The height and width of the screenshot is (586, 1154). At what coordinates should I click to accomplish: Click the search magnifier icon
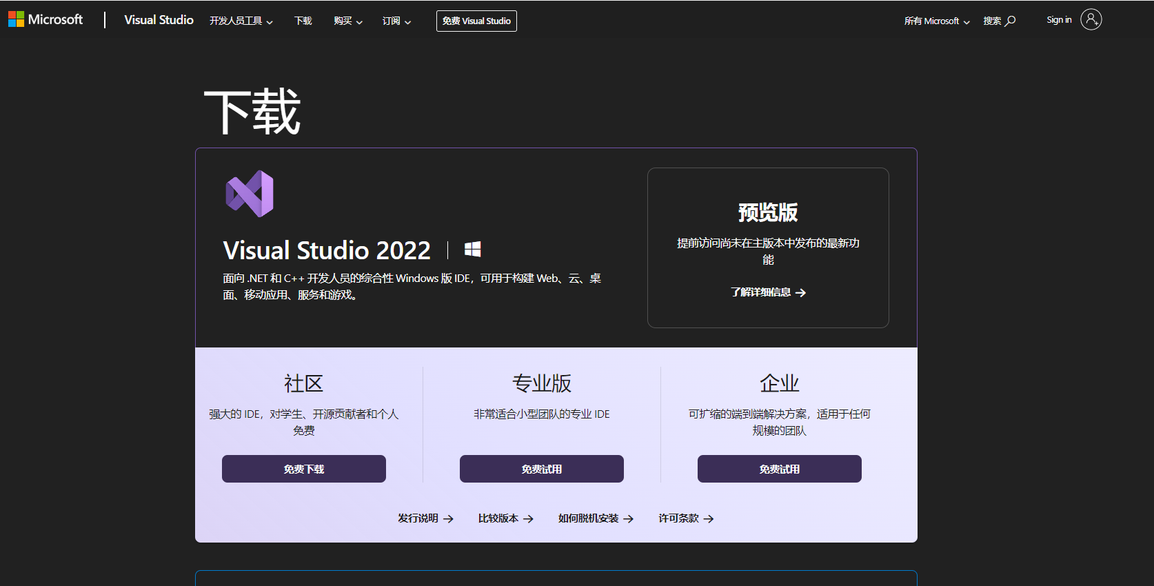1011,21
